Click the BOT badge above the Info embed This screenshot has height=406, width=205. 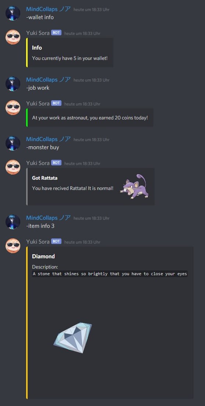tap(56, 33)
